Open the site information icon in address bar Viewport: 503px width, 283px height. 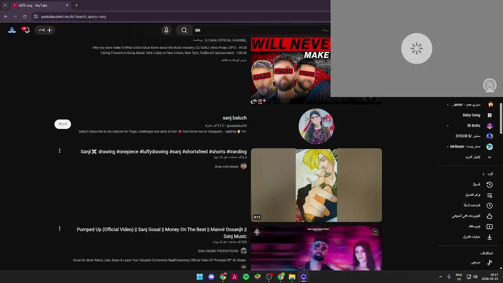click(36, 17)
